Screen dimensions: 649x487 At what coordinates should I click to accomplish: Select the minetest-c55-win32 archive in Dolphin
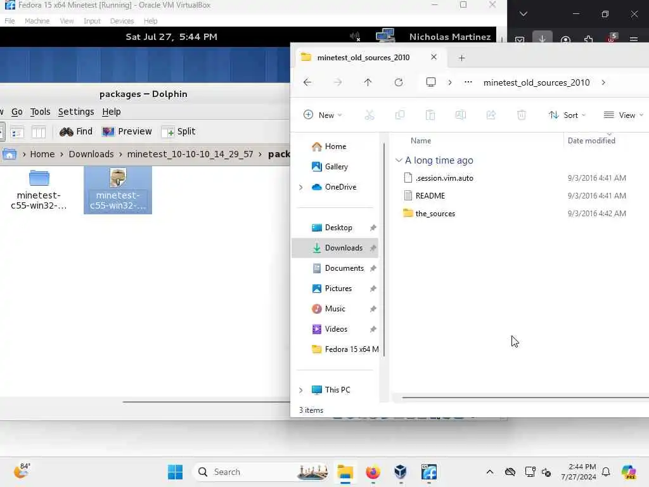[118, 190]
